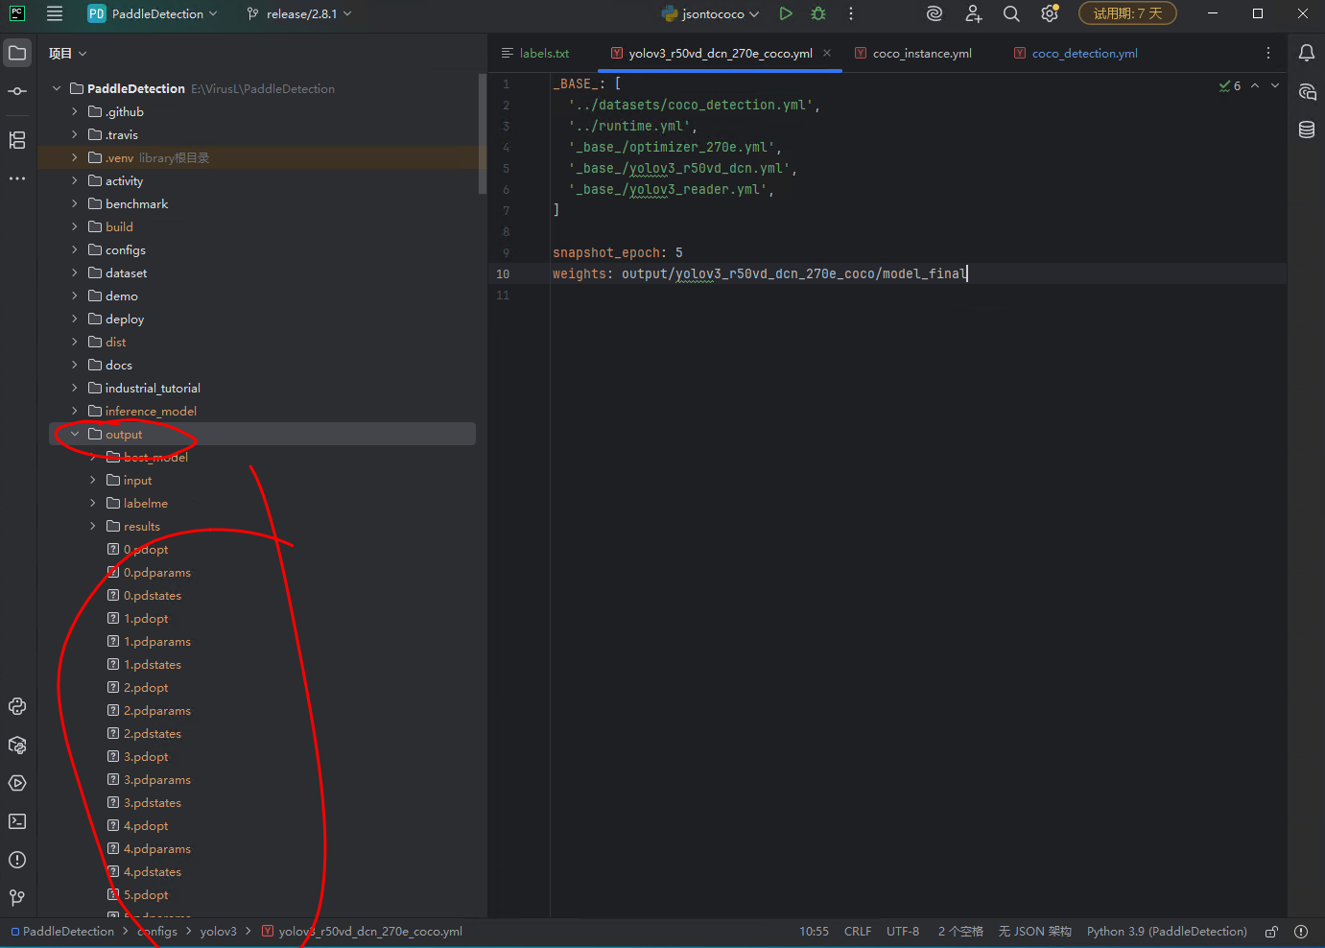Switch to labels.txt tab
Viewport: 1325px width, 948px height.
[x=535, y=53]
